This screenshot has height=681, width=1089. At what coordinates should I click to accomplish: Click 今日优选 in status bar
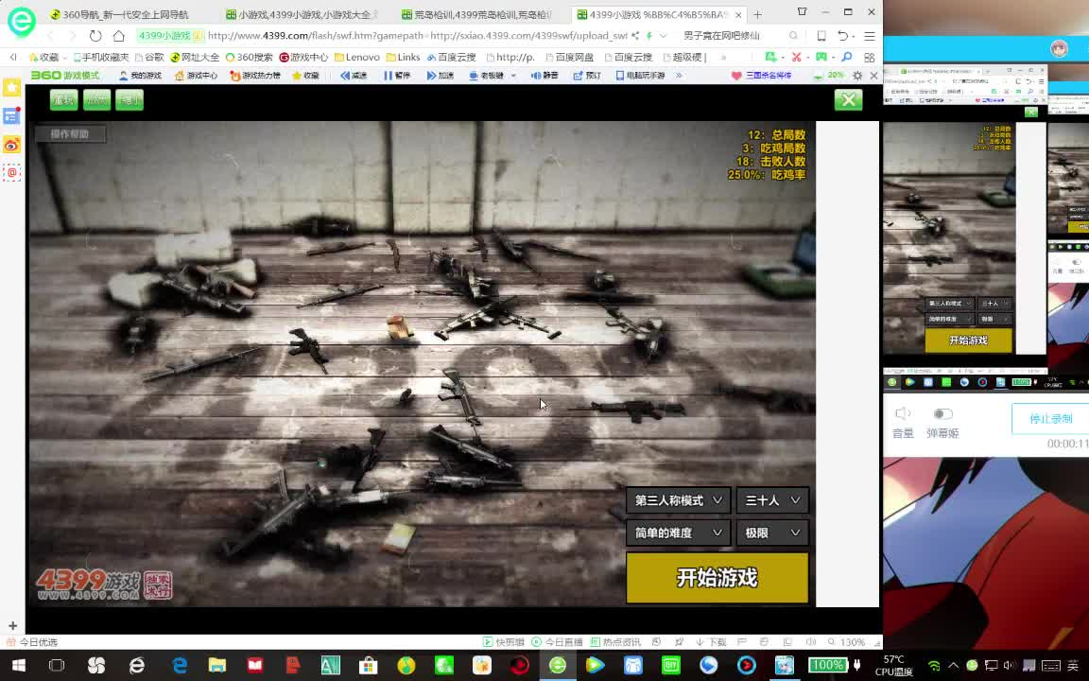click(32, 642)
